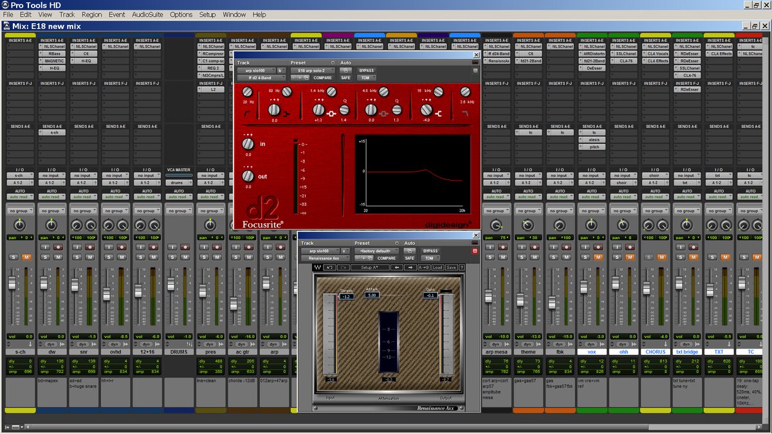Click Setup A button in Renaissance Axx
The image size is (772, 434).
pyautogui.click(x=370, y=267)
